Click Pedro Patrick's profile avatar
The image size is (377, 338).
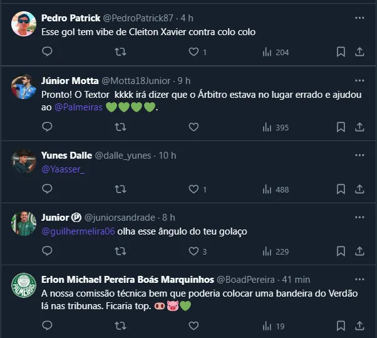(x=24, y=24)
